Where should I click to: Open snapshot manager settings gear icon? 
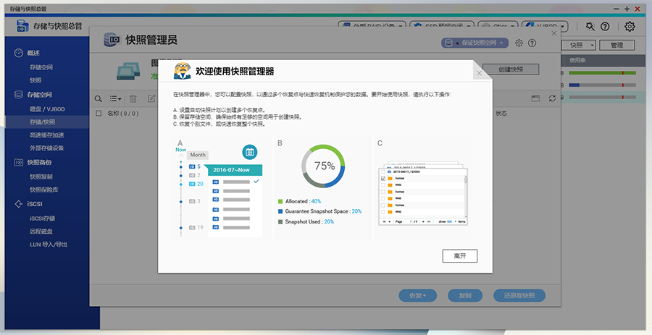[519, 43]
